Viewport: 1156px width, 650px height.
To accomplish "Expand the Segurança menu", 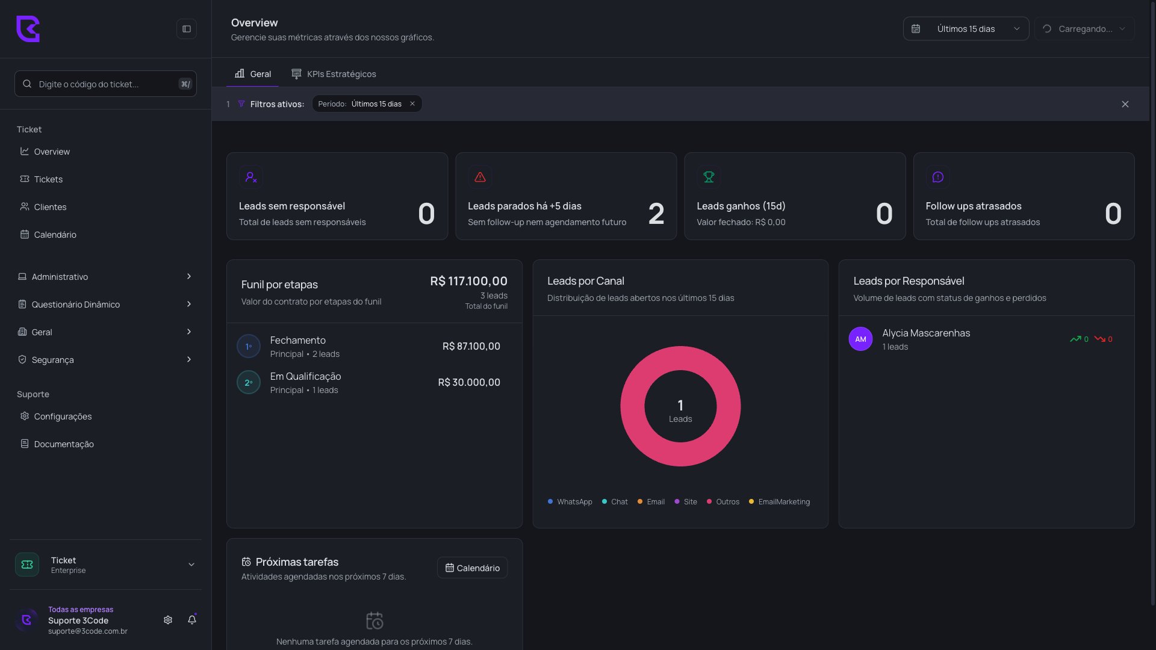I will (105, 360).
